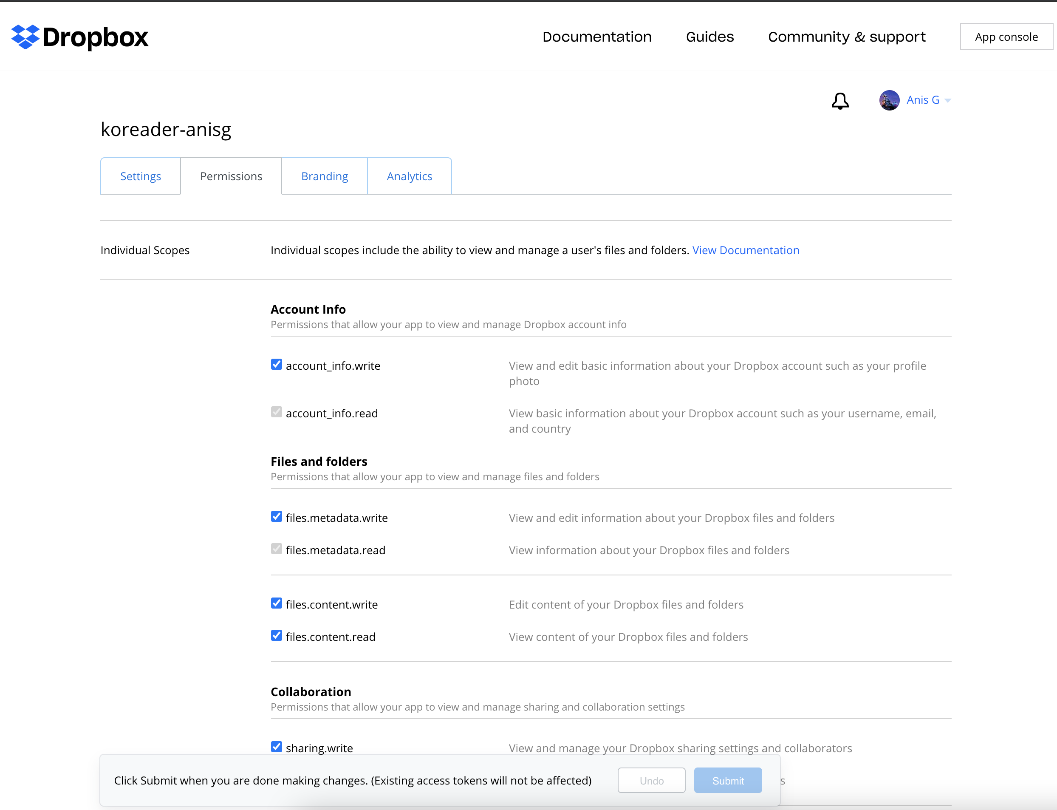Click the Dropbox logo

(79, 37)
